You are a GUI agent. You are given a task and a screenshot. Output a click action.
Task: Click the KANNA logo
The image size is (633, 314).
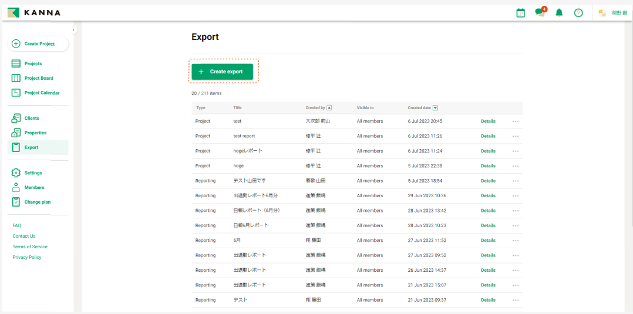click(x=34, y=13)
